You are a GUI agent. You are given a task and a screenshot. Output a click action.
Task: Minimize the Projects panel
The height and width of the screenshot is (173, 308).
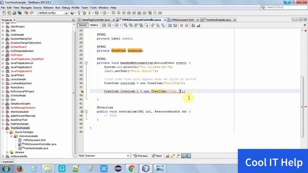coord(74,20)
